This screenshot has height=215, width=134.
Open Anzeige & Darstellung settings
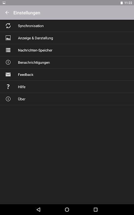coord(67,38)
